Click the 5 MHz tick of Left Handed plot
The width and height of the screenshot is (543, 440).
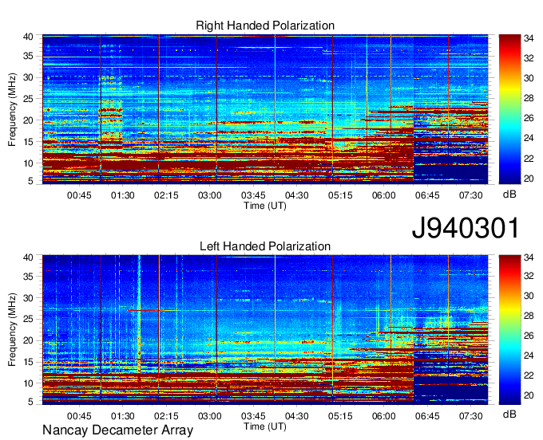[31, 402]
